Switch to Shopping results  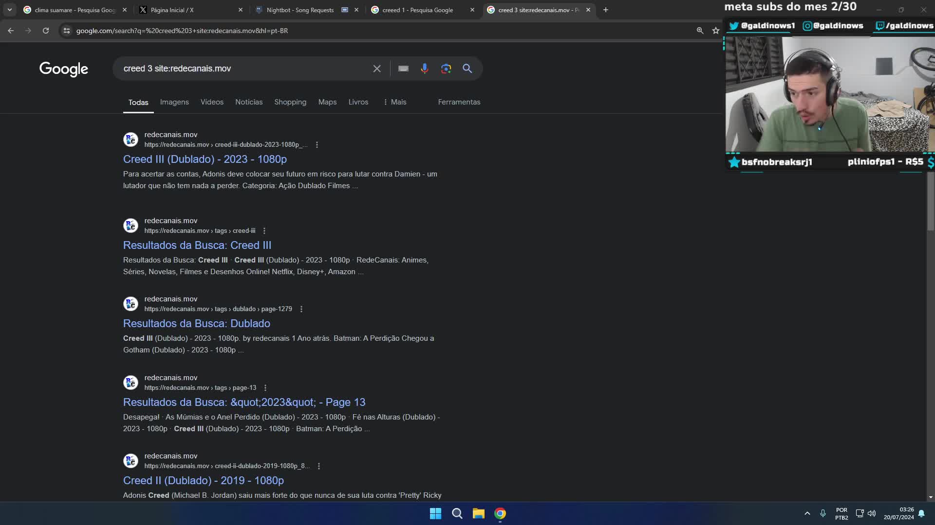(290, 102)
